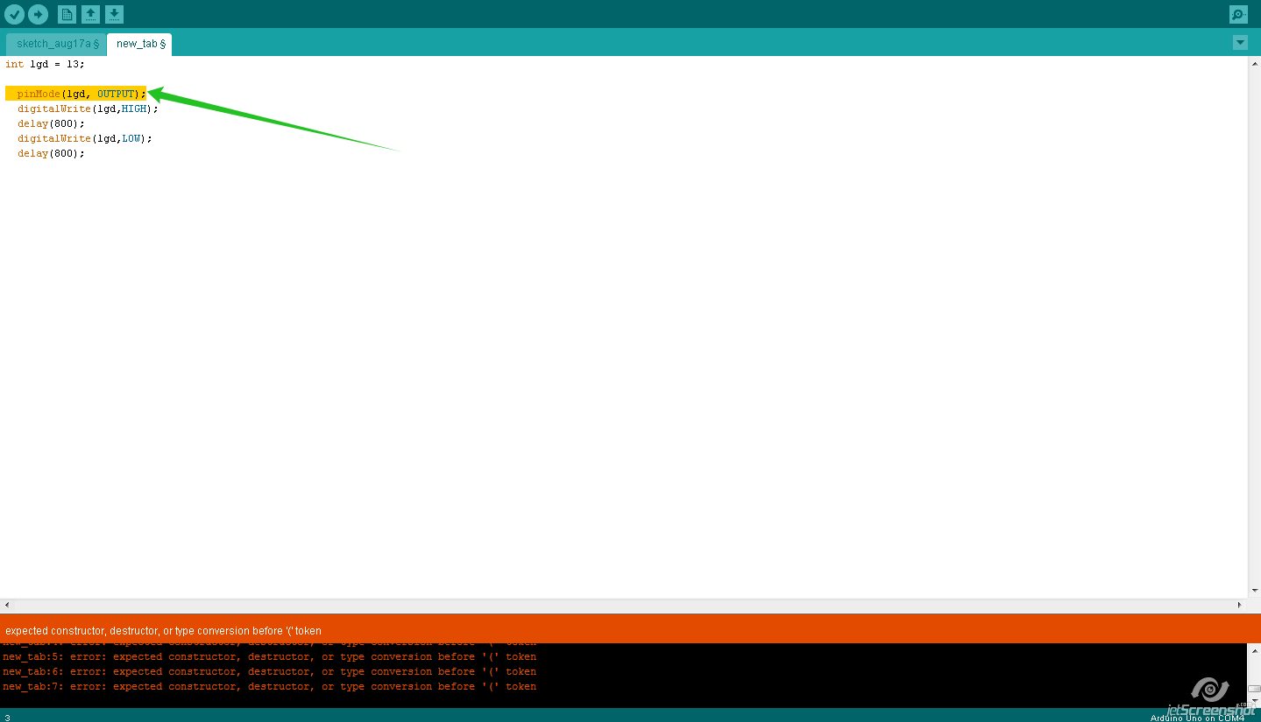Open a sketch with the up-arrow icon

tap(90, 14)
